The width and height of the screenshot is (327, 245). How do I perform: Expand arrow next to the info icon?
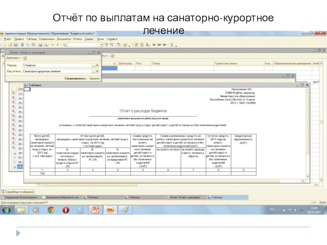tap(129, 46)
